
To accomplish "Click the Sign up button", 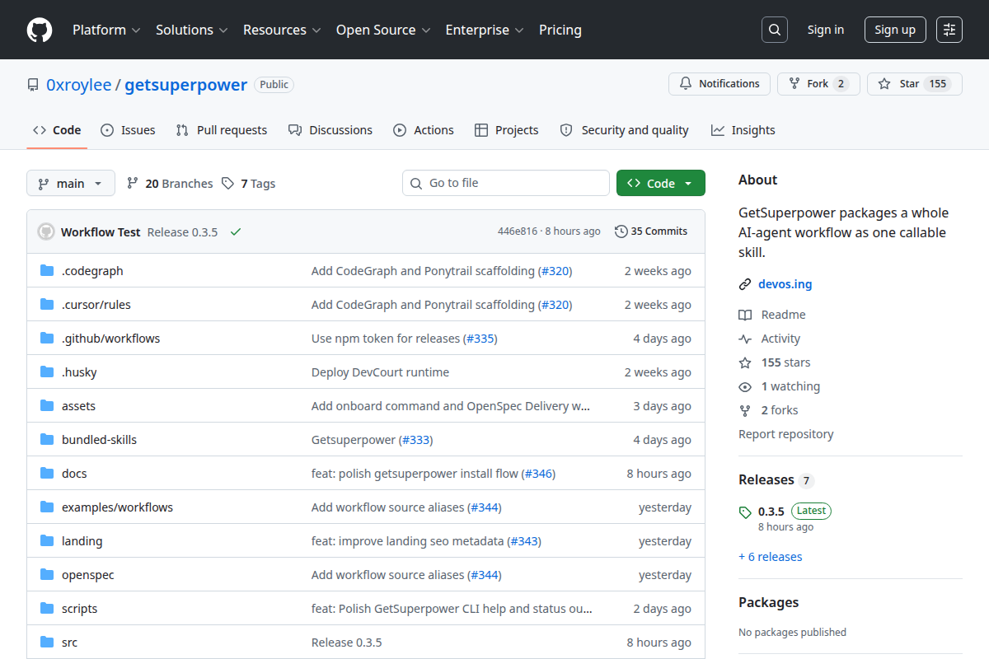I will [x=895, y=30].
